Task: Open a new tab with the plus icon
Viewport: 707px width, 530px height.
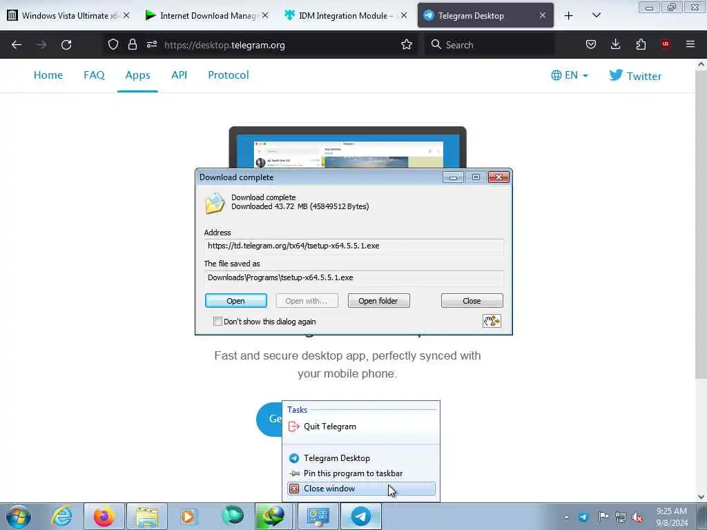Action: [x=569, y=16]
